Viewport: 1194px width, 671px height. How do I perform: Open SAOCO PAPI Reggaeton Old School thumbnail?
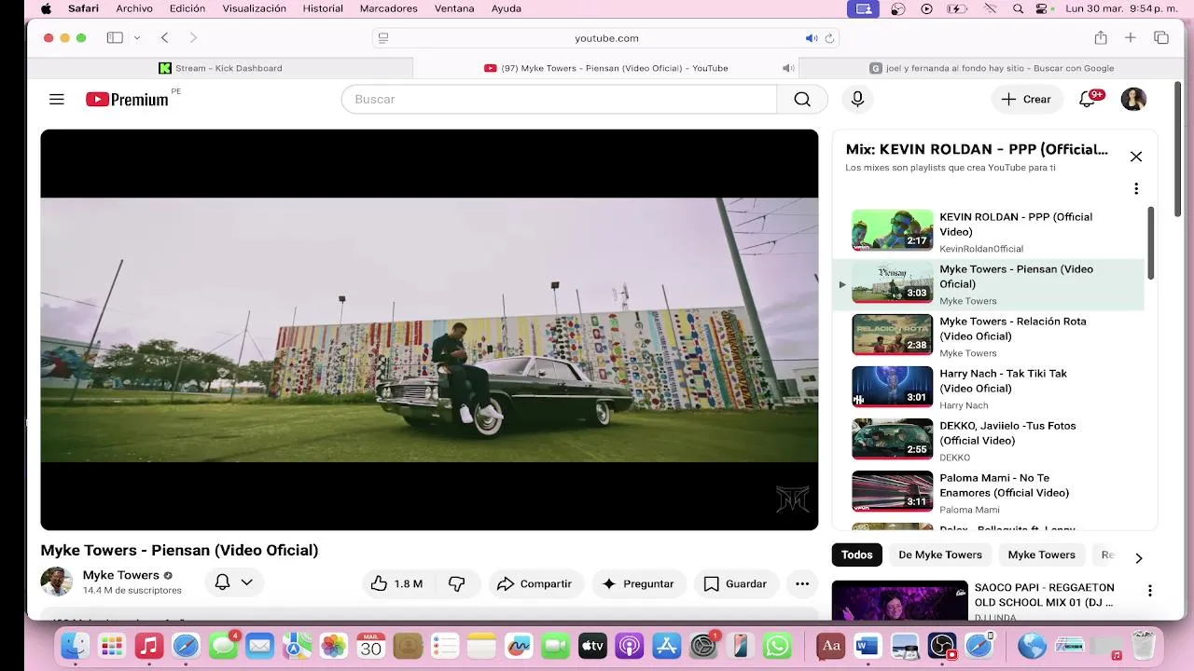[899, 601]
